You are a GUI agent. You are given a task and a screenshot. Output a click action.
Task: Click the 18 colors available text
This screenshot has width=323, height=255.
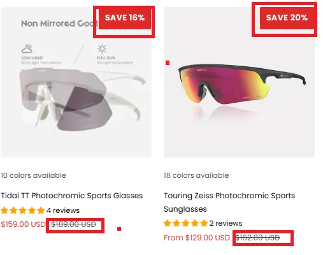[196, 175]
